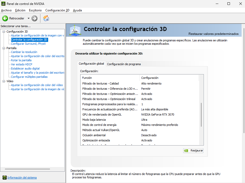Click the task tree horizontal scrollbar

pyautogui.click(x=27, y=169)
